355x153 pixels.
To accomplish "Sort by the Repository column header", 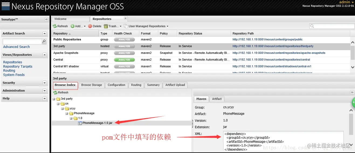I will point(75,33).
